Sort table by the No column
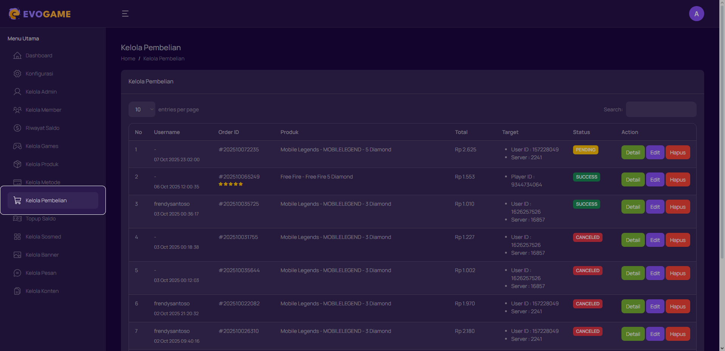The height and width of the screenshot is (351, 725). [x=138, y=132]
